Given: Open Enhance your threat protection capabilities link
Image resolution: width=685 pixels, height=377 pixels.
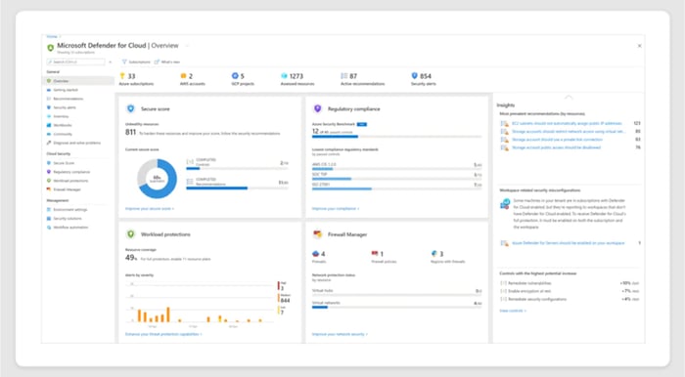Looking at the screenshot, I should [x=163, y=334].
